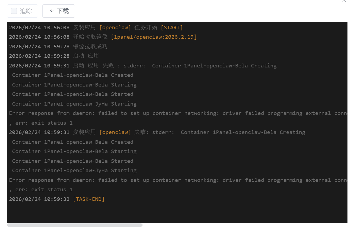The image size is (353, 233).
Task: Close the log dialog with the X
Action: (344, 1)
